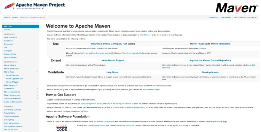Image resolution: width=261 pixels, height=132 pixels.
Task: Open the Write Maven Plugins link
Action: click(x=113, y=60)
